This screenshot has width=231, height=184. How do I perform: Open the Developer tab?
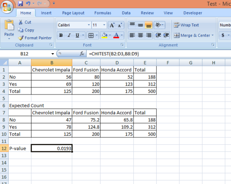pos(193,13)
